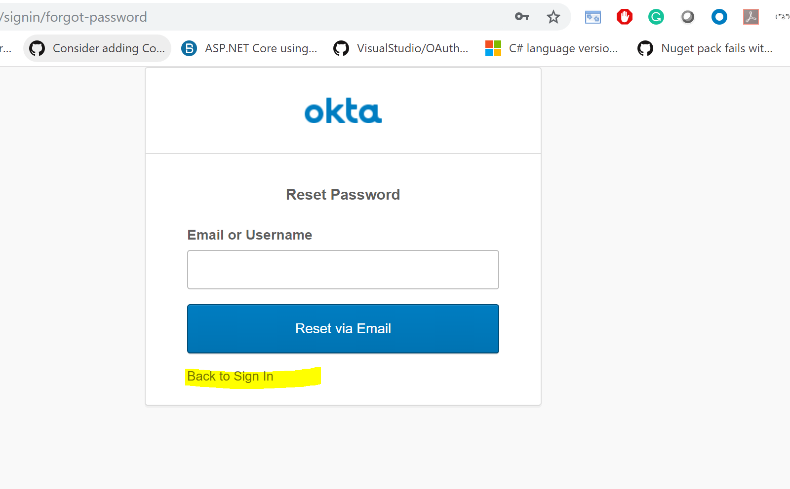Open the red hand ad blocker extension
The width and height of the screenshot is (790, 489).
[624, 16]
